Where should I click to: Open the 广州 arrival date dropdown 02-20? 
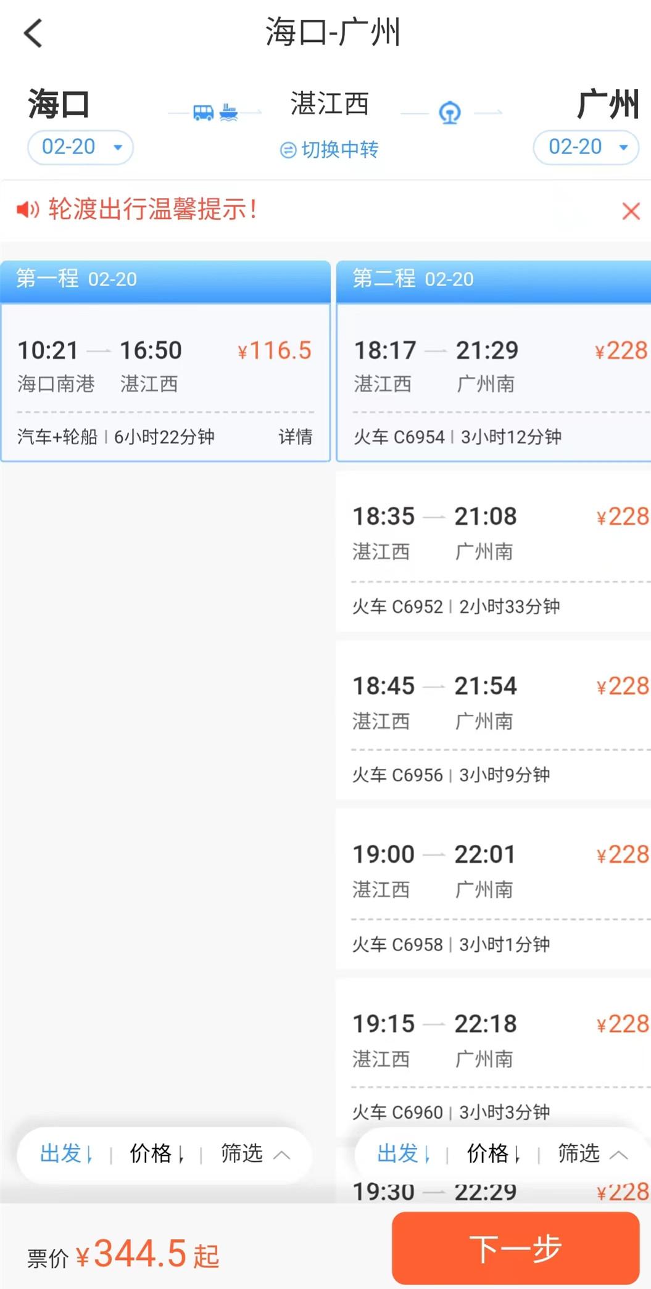586,147
